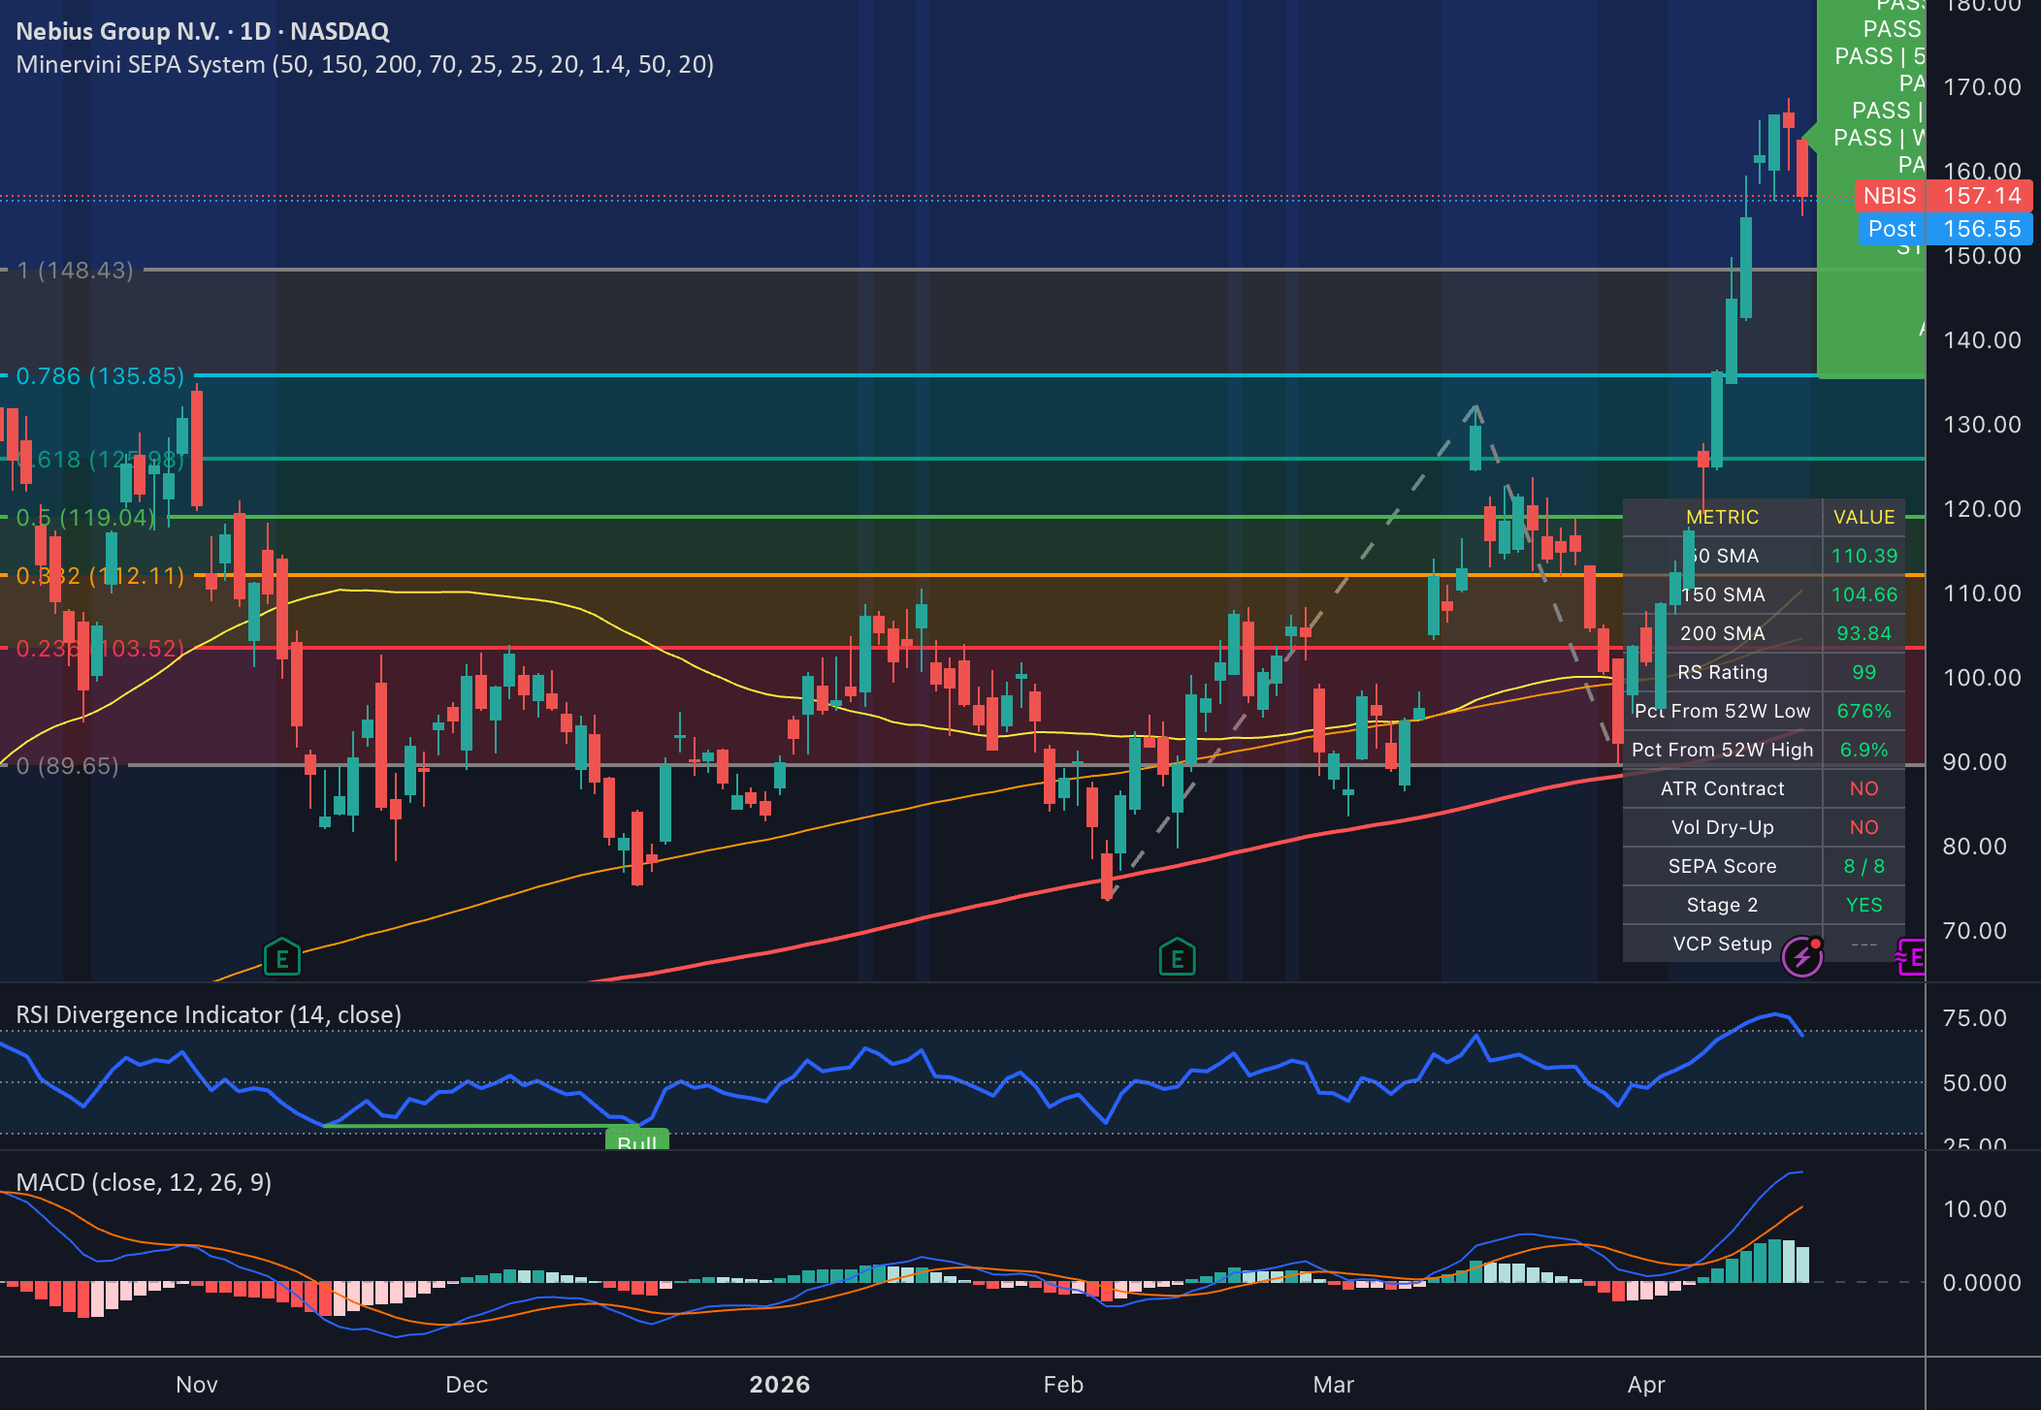Click the 200 SMA value 93.84
2041x1410 pixels.
[x=1863, y=633]
